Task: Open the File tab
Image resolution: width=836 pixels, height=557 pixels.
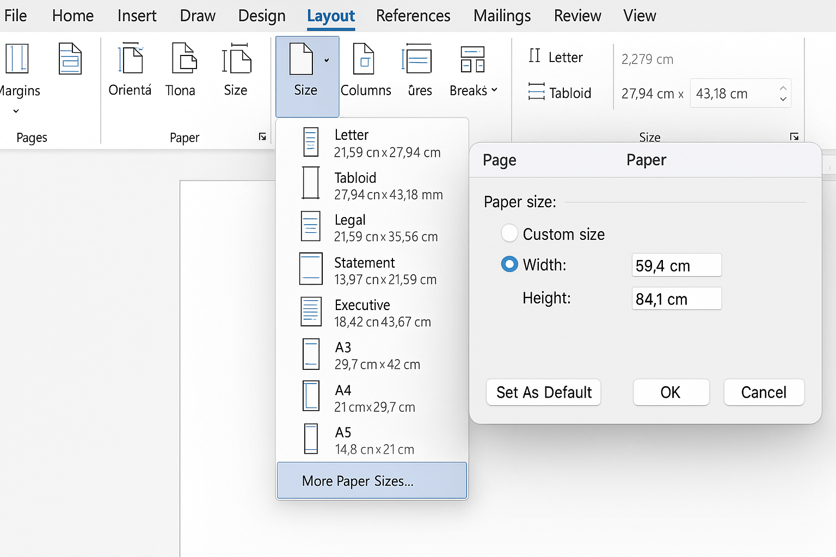Action: pyautogui.click(x=15, y=16)
